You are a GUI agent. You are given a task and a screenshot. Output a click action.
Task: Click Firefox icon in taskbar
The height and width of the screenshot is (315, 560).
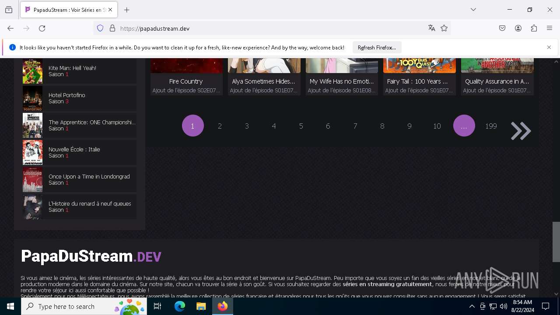(x=223, y=306)
